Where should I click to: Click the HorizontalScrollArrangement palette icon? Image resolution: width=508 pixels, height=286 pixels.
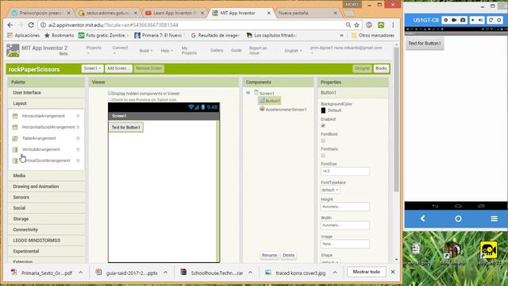(15, 127)
